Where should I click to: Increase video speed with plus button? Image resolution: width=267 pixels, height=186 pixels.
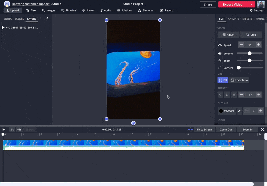pyautogui.click(x=258, y=45)
